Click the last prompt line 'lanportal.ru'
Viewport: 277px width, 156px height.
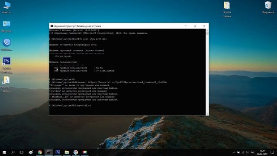[70, 105]
